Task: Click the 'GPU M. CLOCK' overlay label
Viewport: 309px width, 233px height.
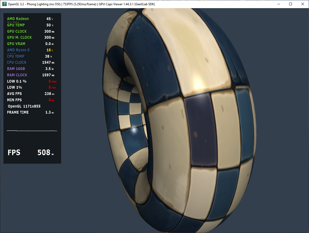Action: 19,37
